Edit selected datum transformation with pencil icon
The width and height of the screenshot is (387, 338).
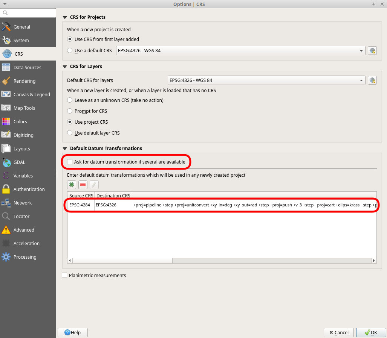[x=94, y=185]
